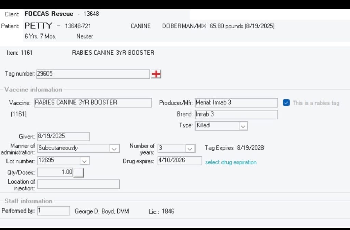Click the Drug expires date field
350x230 pixels.
tap(180, 161)
